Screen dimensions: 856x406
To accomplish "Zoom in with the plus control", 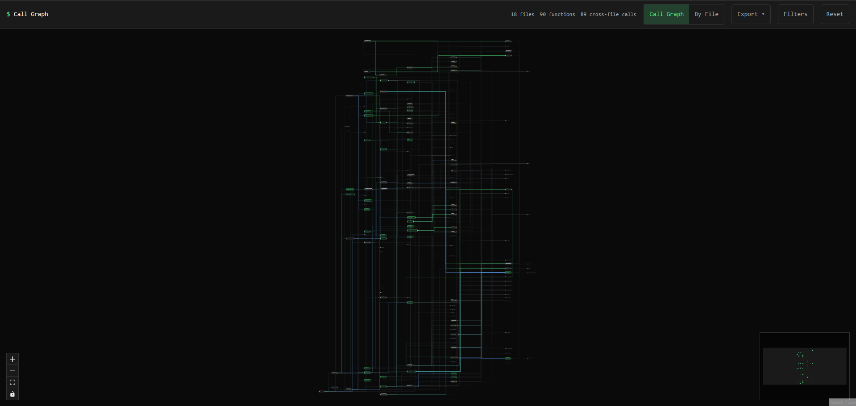I will [x=12, y=359].
